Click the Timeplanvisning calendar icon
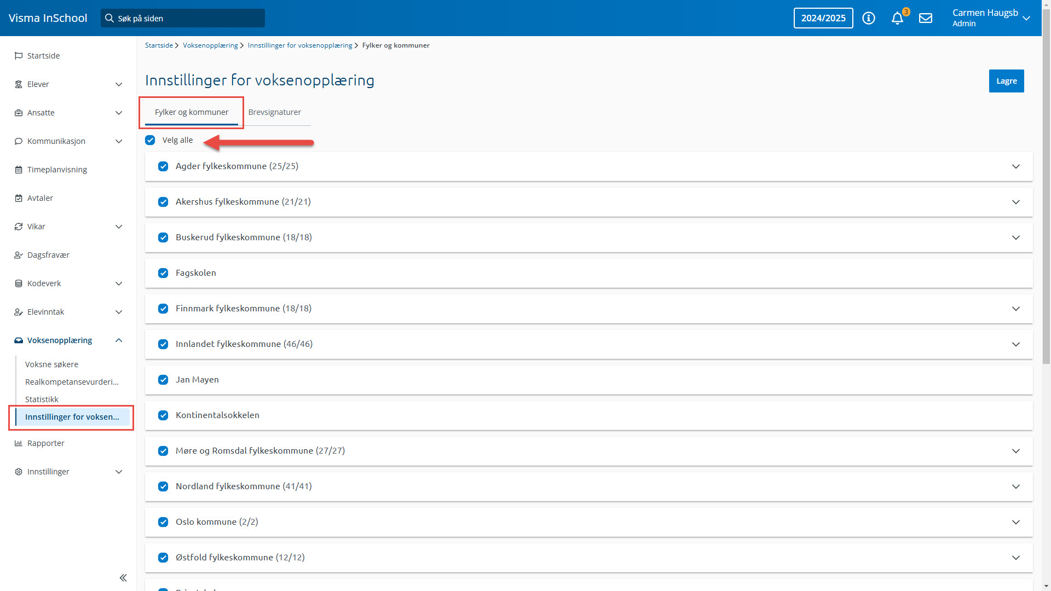 point(19,170)
